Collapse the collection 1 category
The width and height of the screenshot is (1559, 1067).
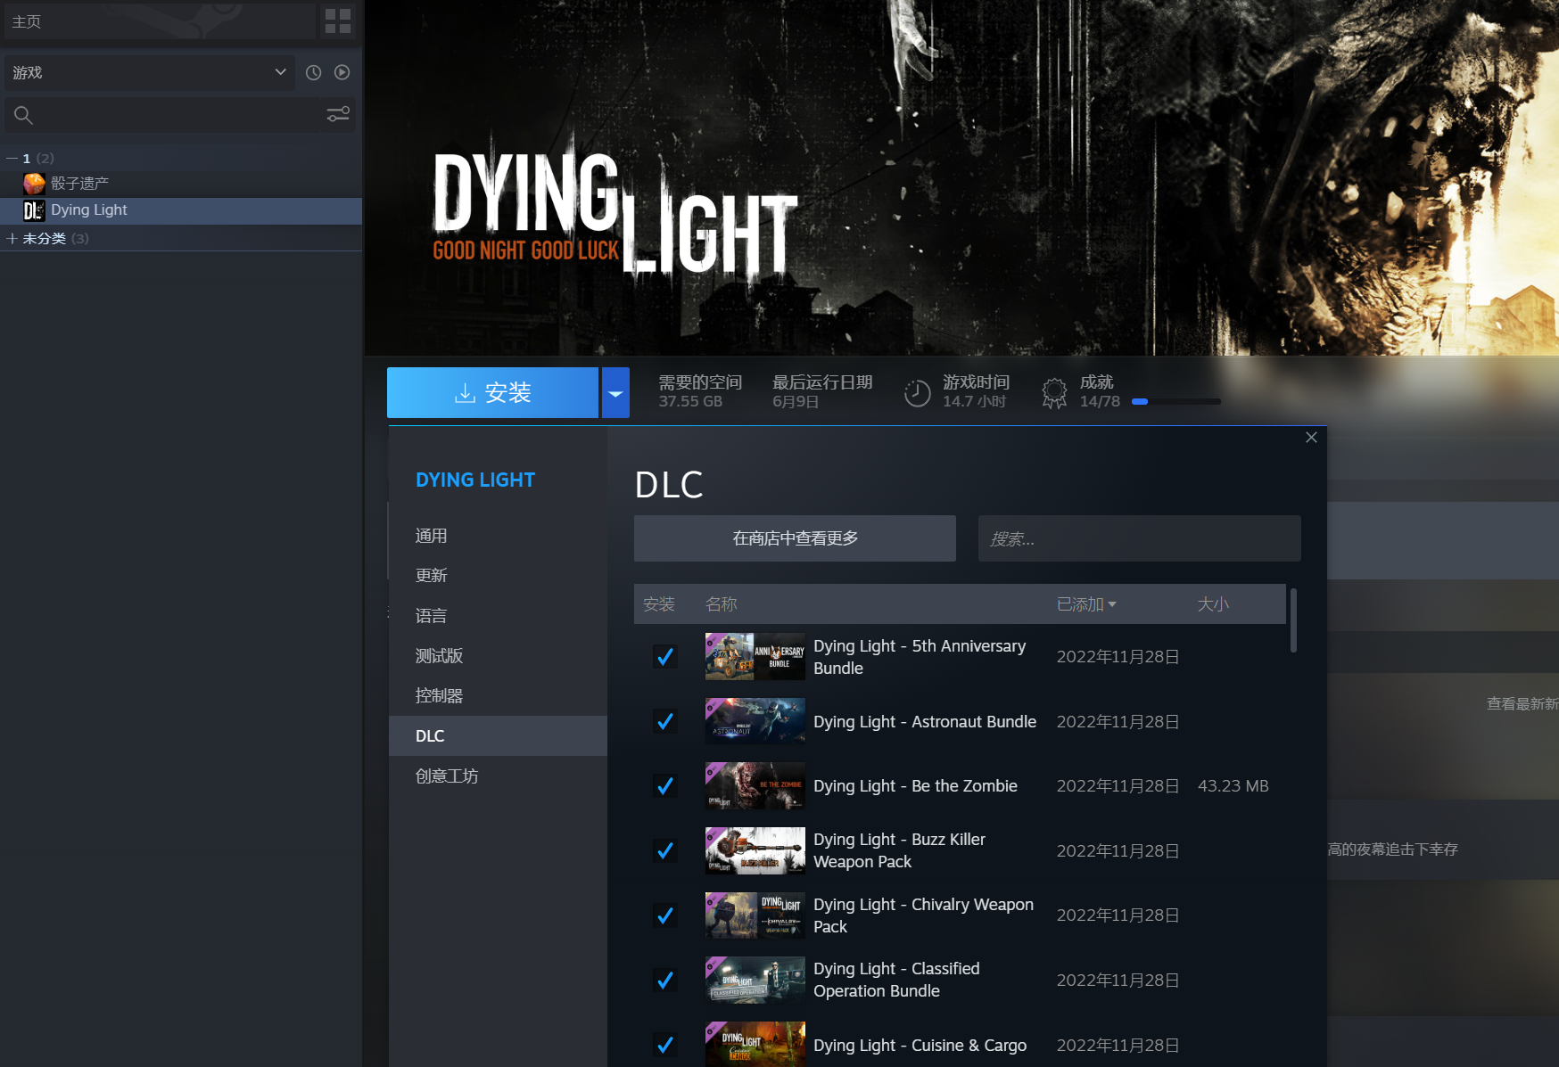(x=12, y=159)
